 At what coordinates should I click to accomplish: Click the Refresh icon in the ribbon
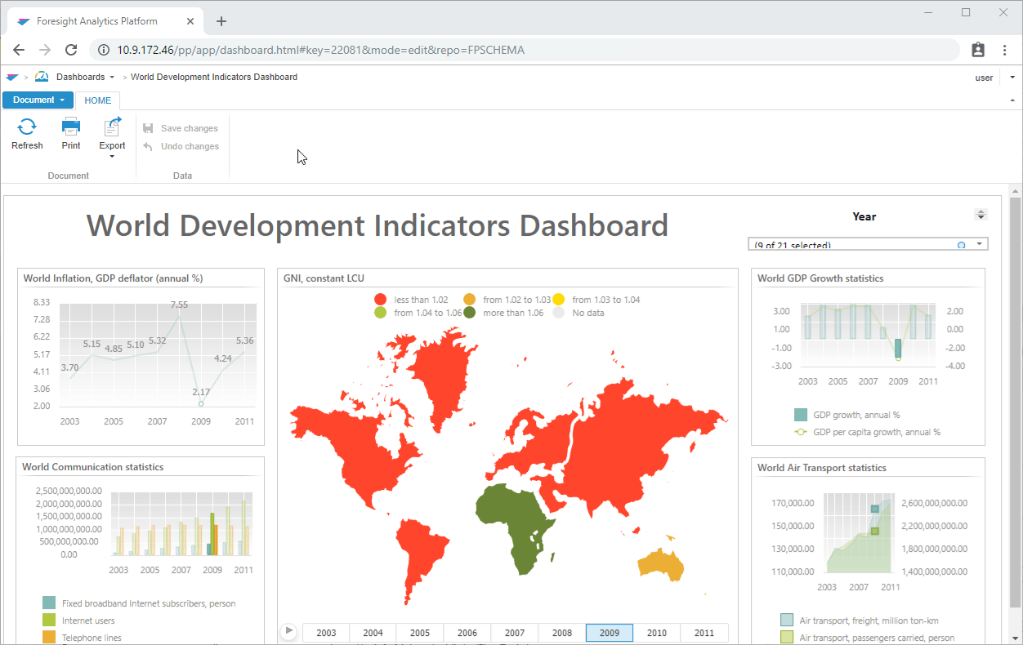27,127
